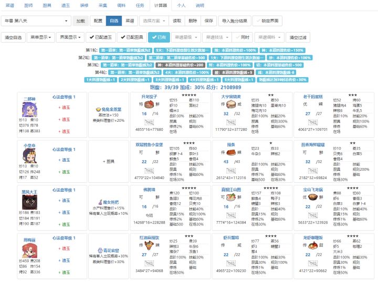Viewport: 378px width, 282px height.
Task: Click + 厨具 to add equipment for 小皇帝
Action: (109, 161)
